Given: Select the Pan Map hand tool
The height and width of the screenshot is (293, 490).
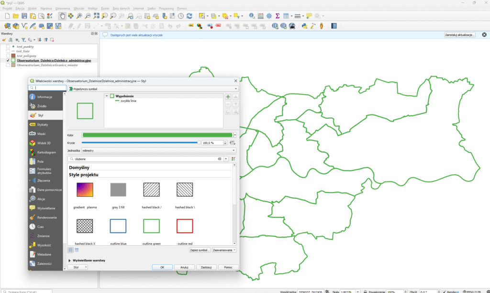Looking at the screenshot, I should 62,16.
